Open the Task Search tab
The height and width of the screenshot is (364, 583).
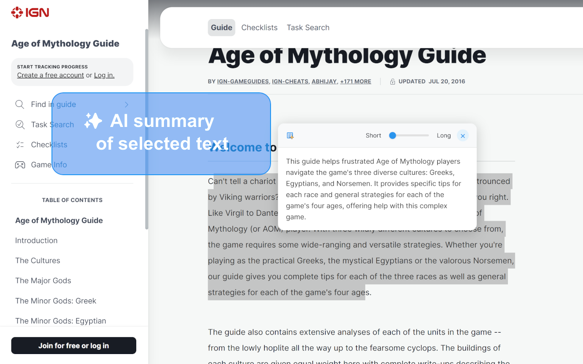coord(308,28)
